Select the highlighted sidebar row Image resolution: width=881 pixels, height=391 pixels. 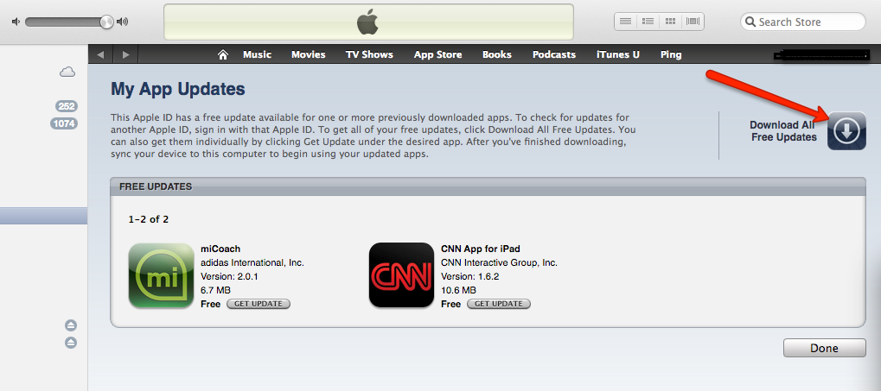[43, 216]
